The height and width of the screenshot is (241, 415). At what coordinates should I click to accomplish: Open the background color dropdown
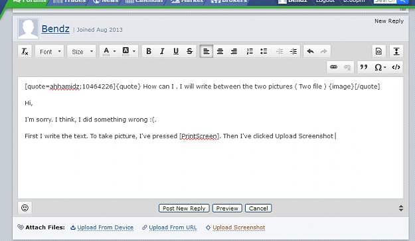(x=134, y=51)
